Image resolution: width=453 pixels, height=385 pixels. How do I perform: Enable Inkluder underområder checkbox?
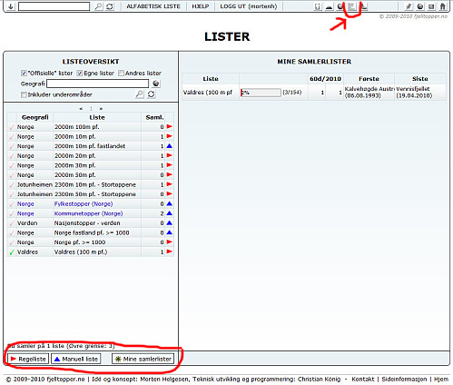[x=24, y=94]
